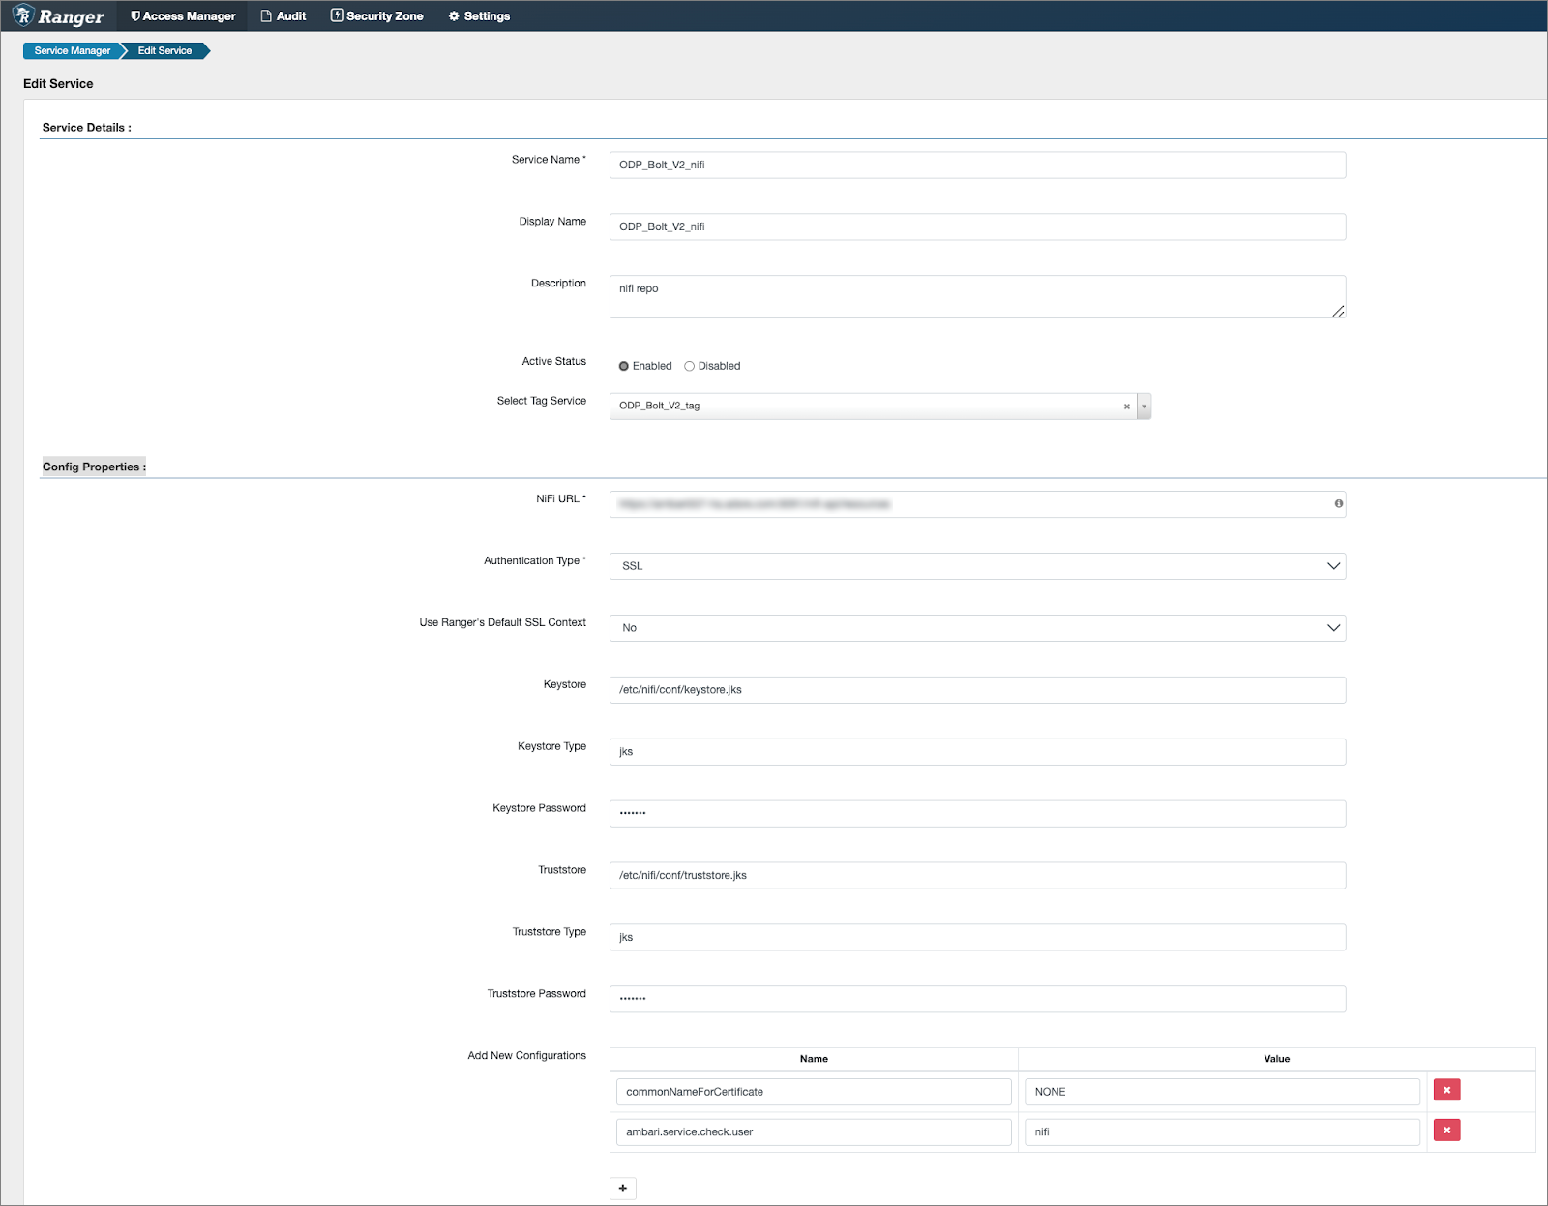
Task: Delete the commonNameForCertificate configuration row
Action: [x=1446, y=1090]
